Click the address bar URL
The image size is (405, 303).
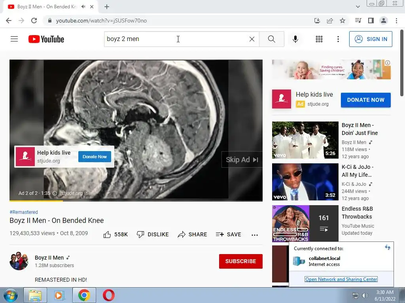click(x=101, y=21)
